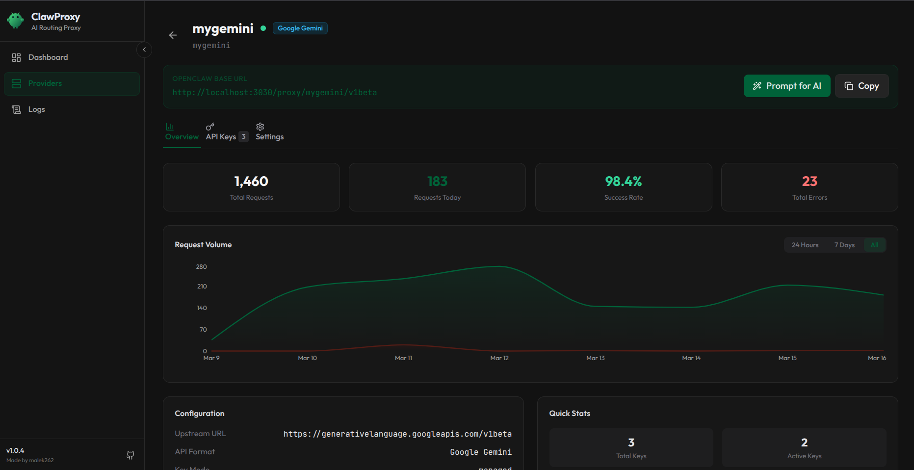Click the green online status dot
Image resolution: width=914 pixels, height=470 pixels.
[x=263, y=28]
